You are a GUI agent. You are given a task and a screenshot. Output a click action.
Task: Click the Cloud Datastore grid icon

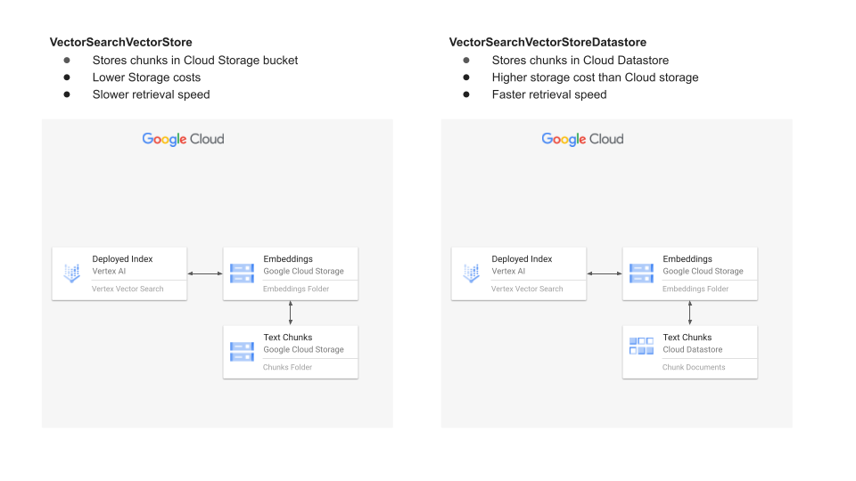click(x=641, y=346)
